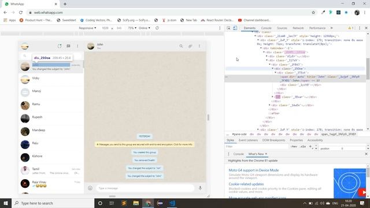The width and height of the screenshot is (370, 208).
Task: Open the Manoj chat
Action: click(51, 92)
